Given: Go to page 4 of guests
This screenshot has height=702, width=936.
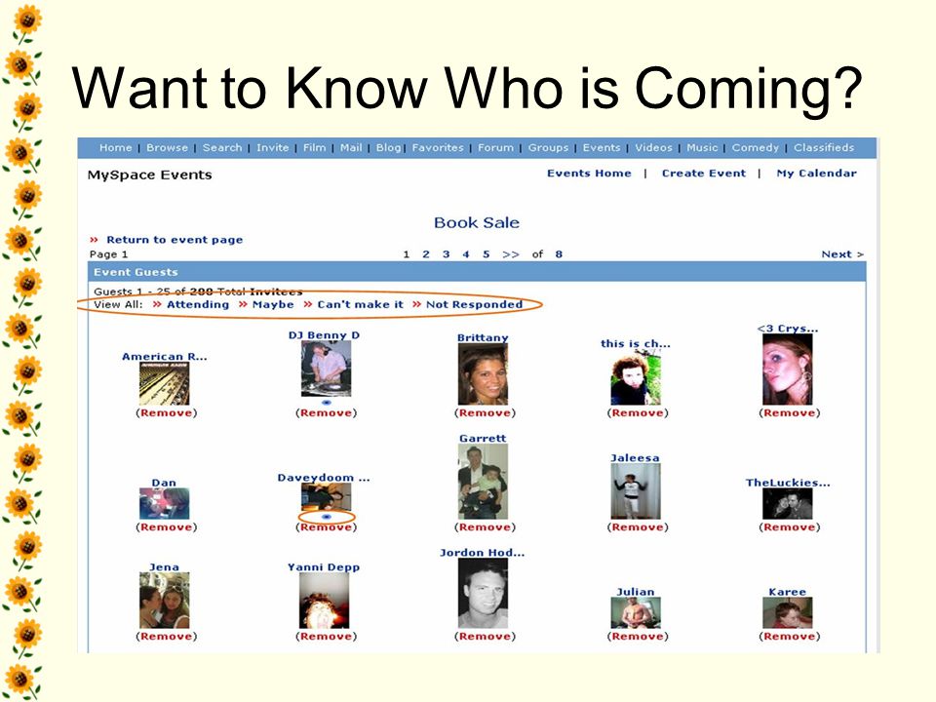Looking at the screenshot, I should point(466,254).
